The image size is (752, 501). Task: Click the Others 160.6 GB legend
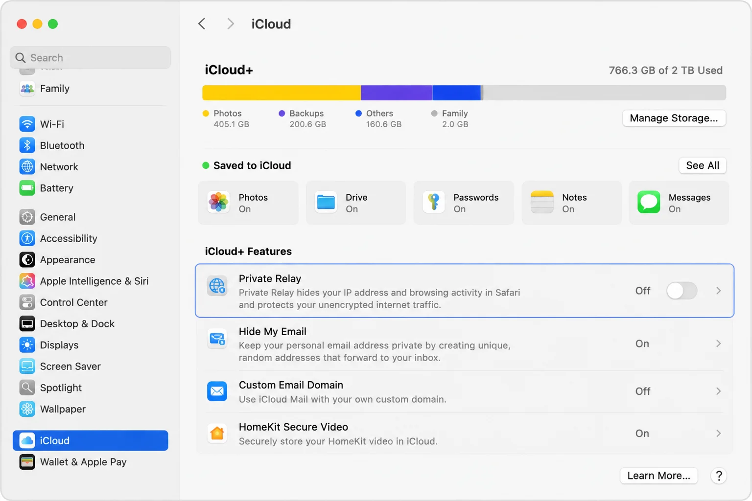pos(379,118)
